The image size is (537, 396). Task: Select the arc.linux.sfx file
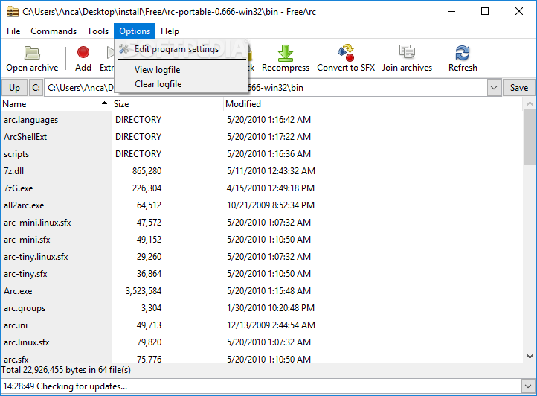(27, 342)
